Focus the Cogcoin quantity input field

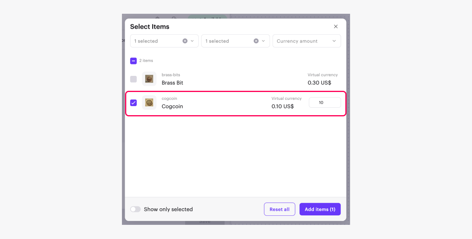324,103
